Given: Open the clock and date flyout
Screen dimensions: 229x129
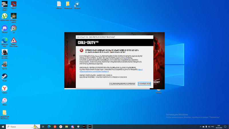Looking at the screenshot, I should click(219, 127).
